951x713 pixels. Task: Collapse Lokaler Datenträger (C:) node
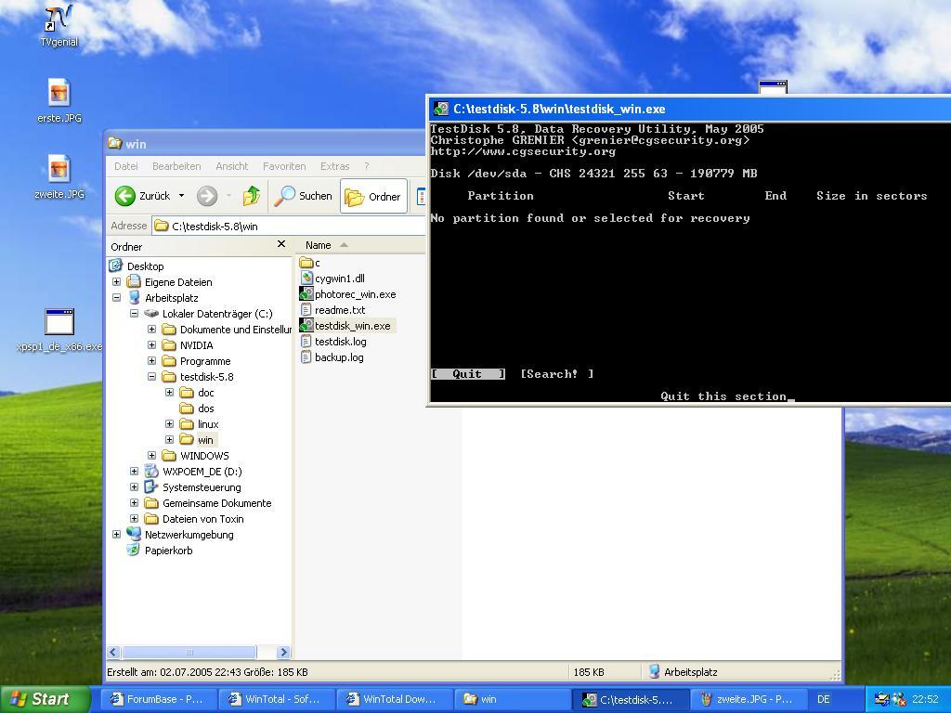click(134, 314)
